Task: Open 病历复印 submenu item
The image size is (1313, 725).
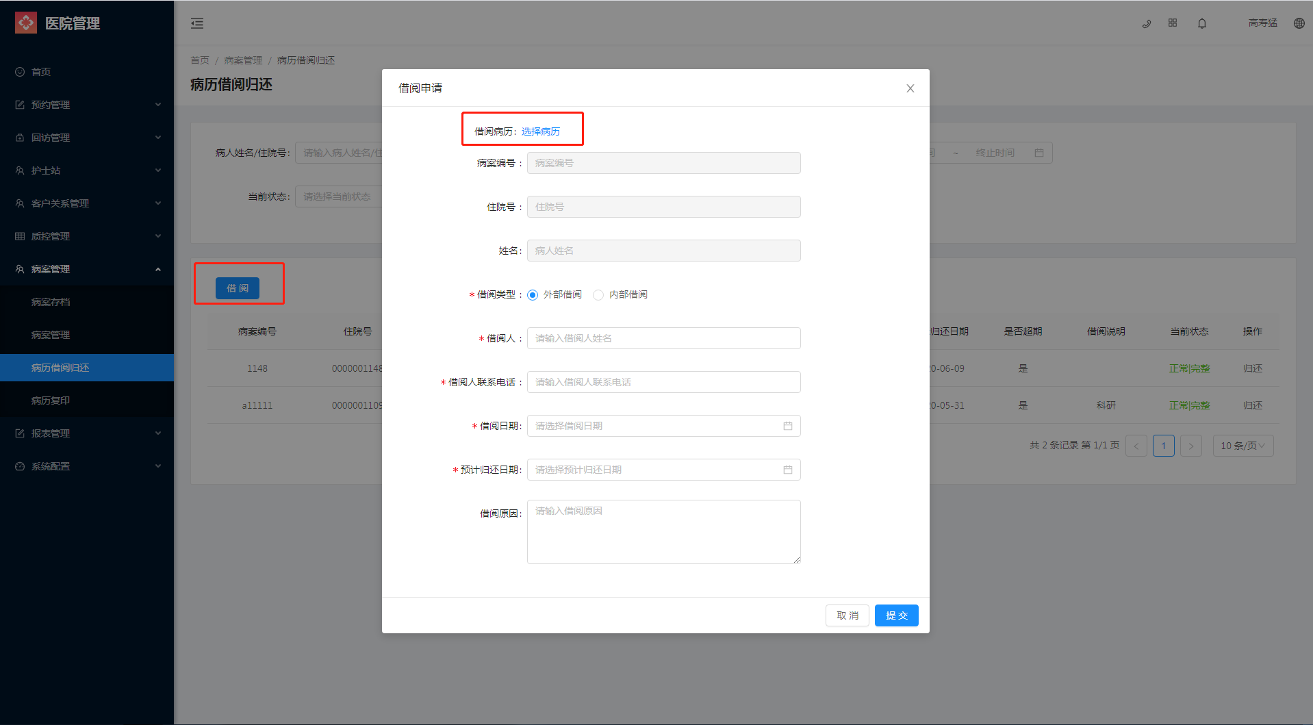Action: point(87,400)
